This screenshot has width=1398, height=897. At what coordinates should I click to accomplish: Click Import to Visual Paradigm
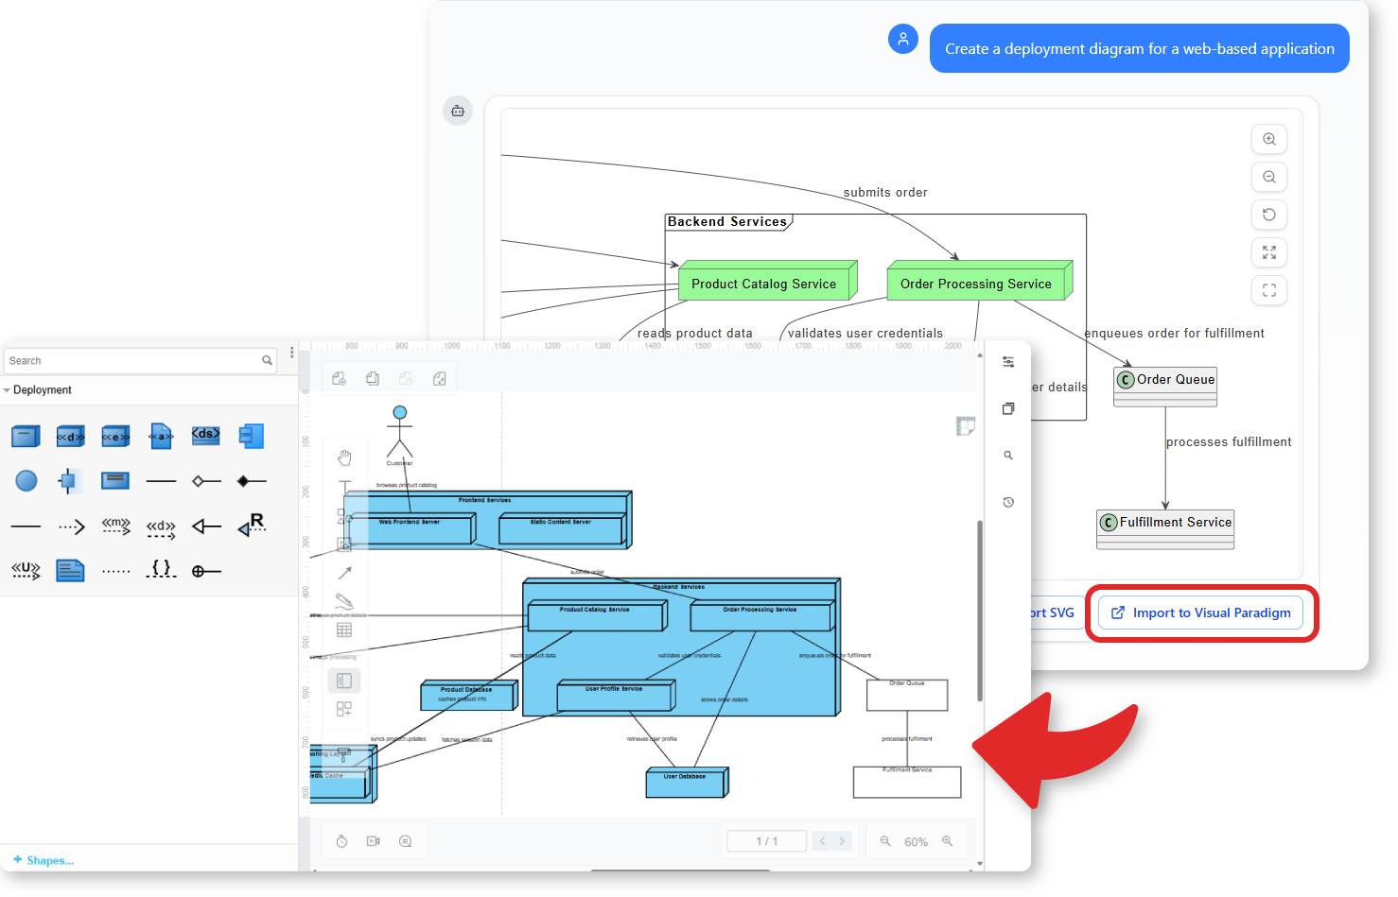pos(1200,612)
